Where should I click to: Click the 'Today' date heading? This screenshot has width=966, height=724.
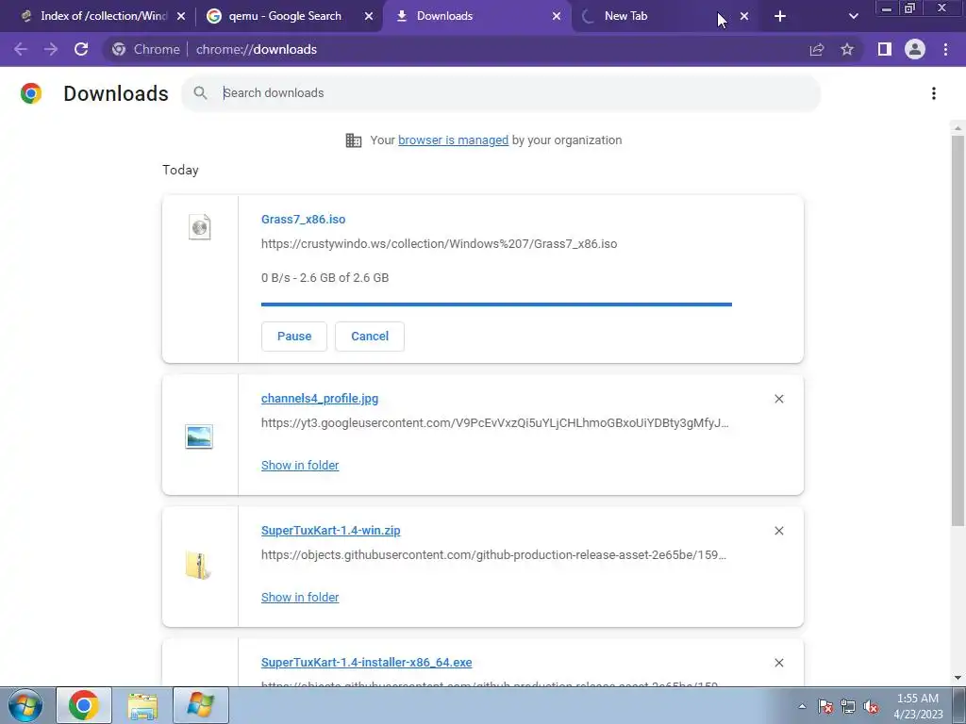[x=180, y=170]
